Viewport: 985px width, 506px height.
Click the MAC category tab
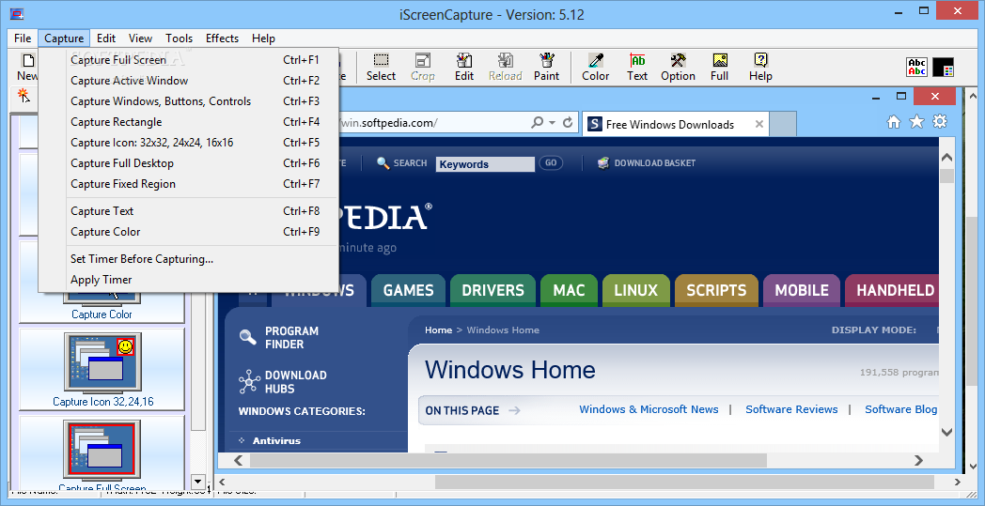tap(570, 291)
